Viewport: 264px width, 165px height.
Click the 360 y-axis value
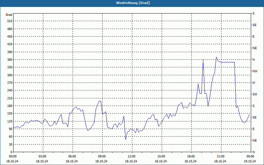[x=10, y=60]
